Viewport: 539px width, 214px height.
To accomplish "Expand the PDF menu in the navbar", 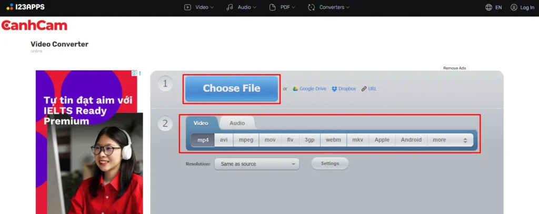I will (282, 7).
